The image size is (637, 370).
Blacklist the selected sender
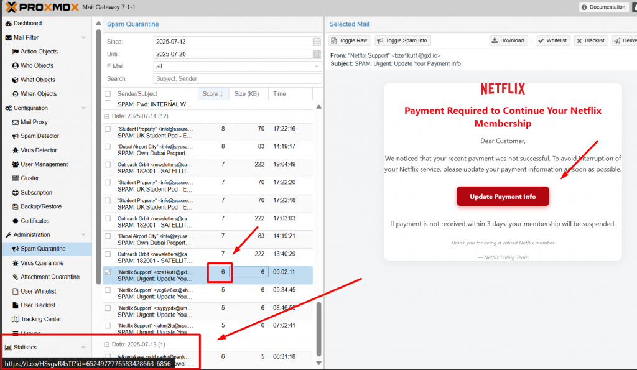coord(591,40)
